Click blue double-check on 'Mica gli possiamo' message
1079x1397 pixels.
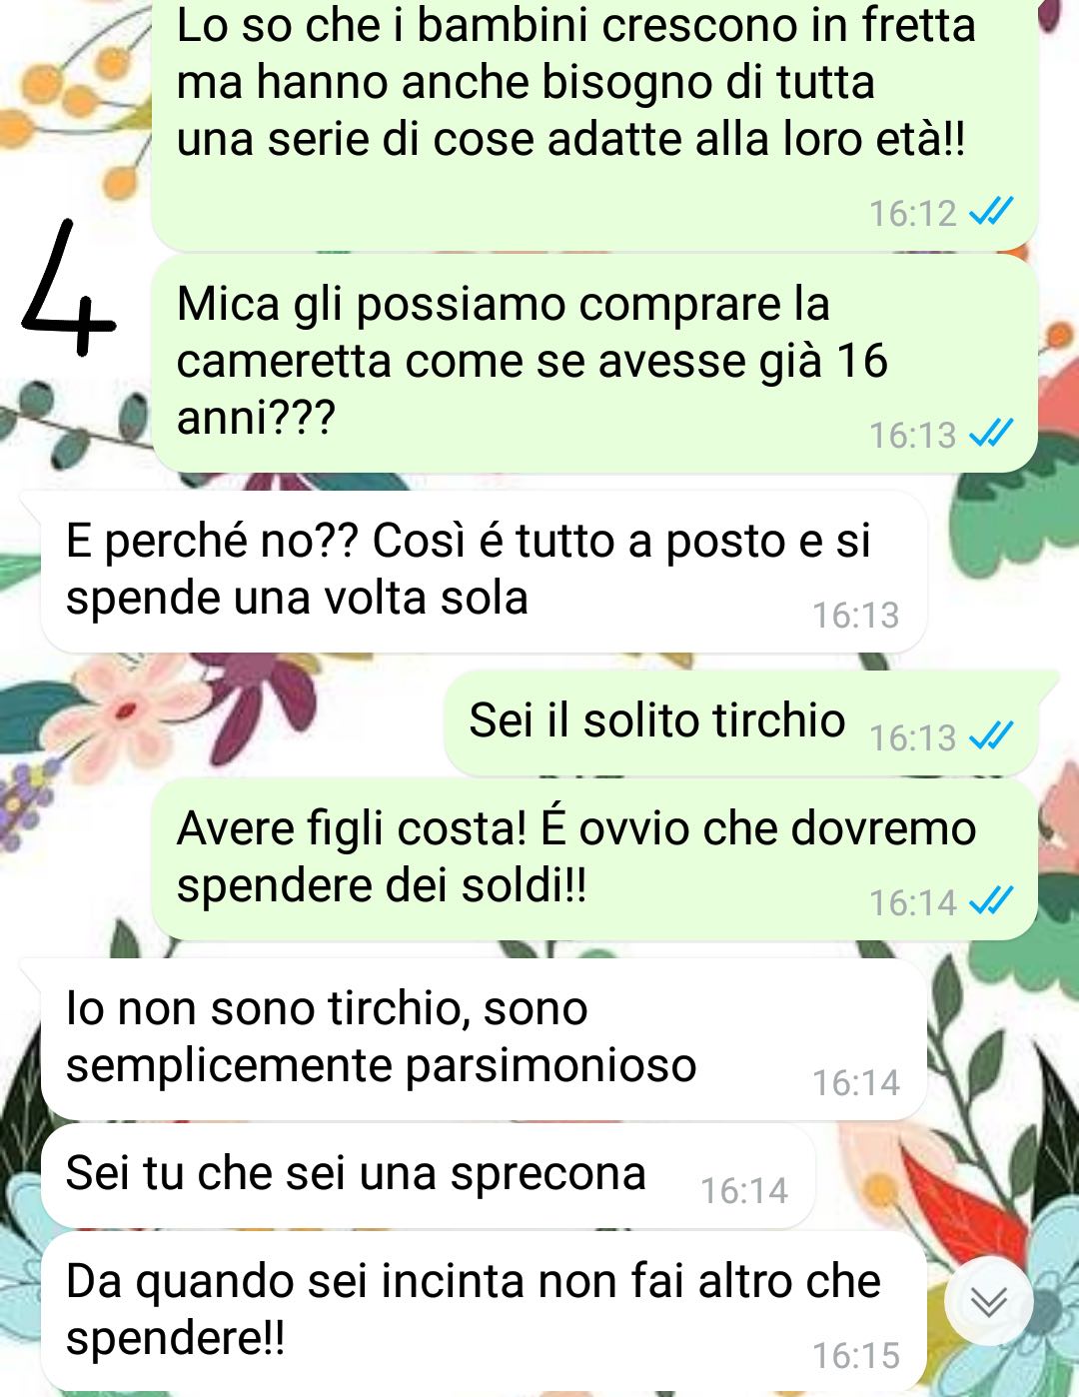(x=991, y=434)
